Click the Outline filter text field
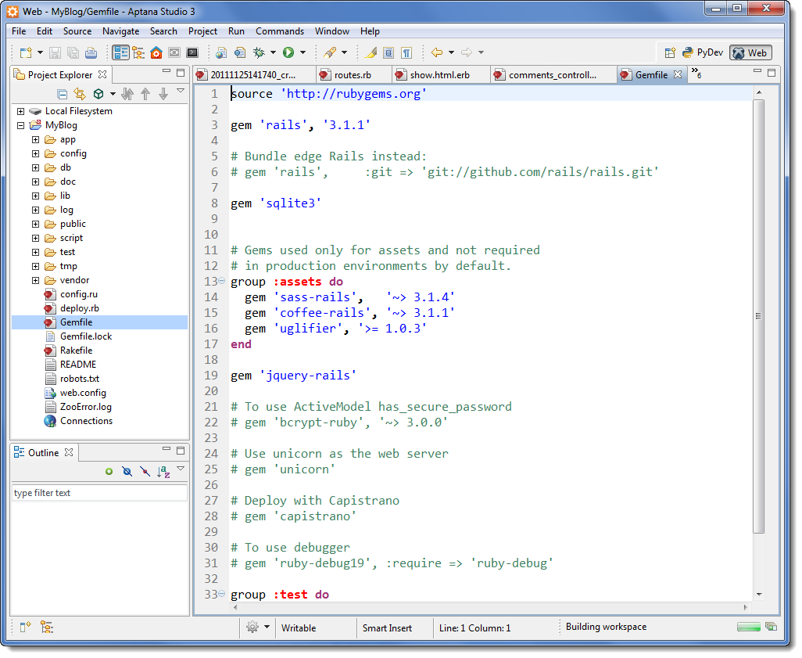The image size is (802, 658). tap(99, 493)
